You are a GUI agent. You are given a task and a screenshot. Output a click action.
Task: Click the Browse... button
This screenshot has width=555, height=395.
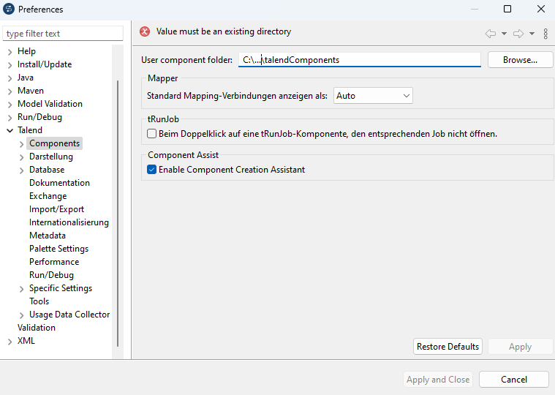coord(520,60)
